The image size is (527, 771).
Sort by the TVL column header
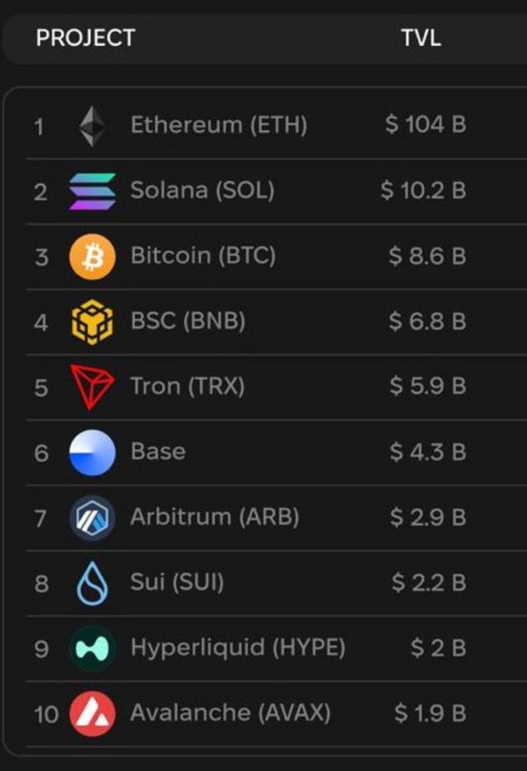421,38
